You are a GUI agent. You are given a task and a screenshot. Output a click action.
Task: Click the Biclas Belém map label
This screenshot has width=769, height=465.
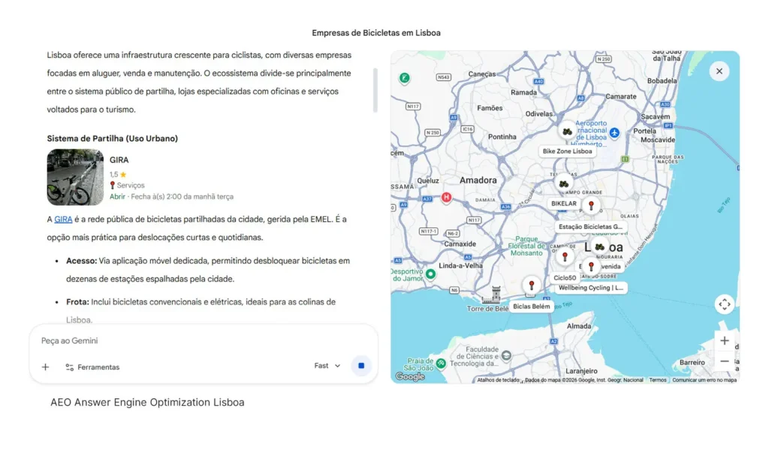(x=531, y=306)
